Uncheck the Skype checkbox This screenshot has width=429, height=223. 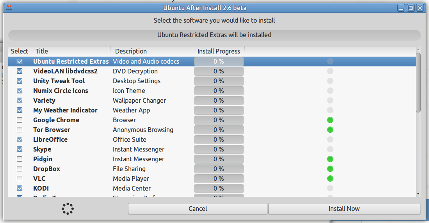[x=20, y=150]
